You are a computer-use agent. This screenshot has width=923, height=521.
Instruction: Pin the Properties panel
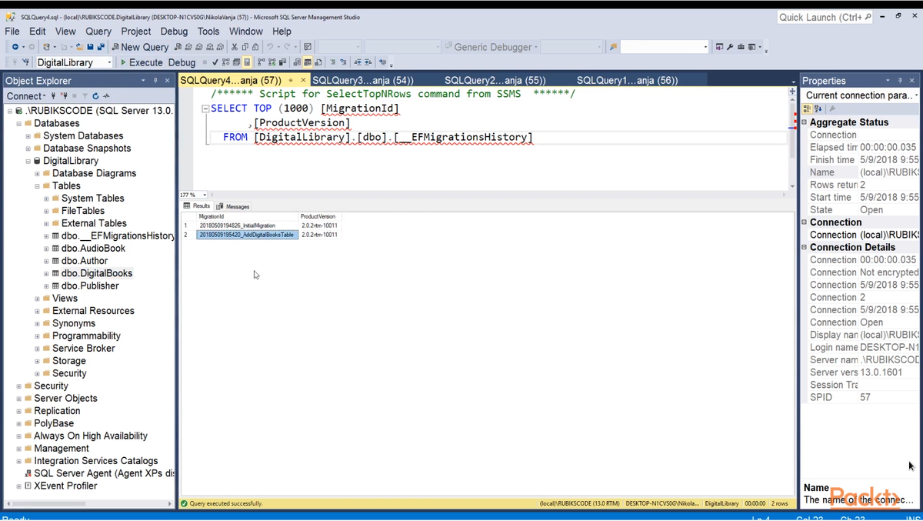pos(900,80)
